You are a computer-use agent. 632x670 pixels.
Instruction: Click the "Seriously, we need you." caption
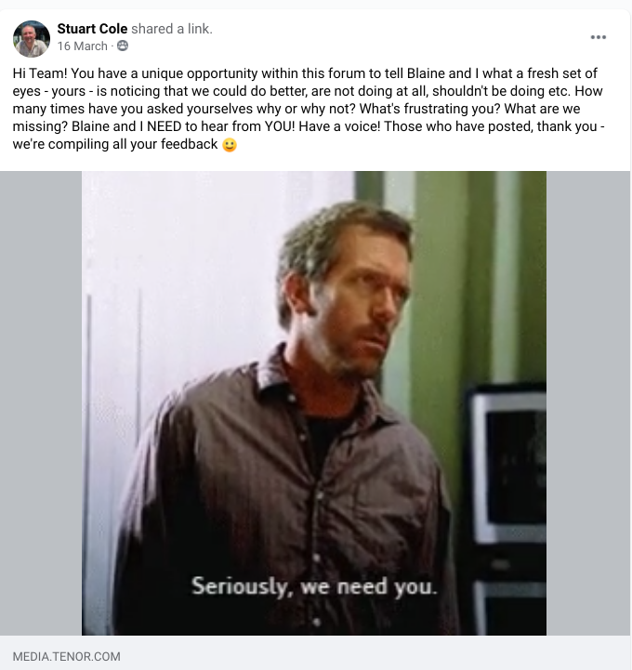point(314,586)
